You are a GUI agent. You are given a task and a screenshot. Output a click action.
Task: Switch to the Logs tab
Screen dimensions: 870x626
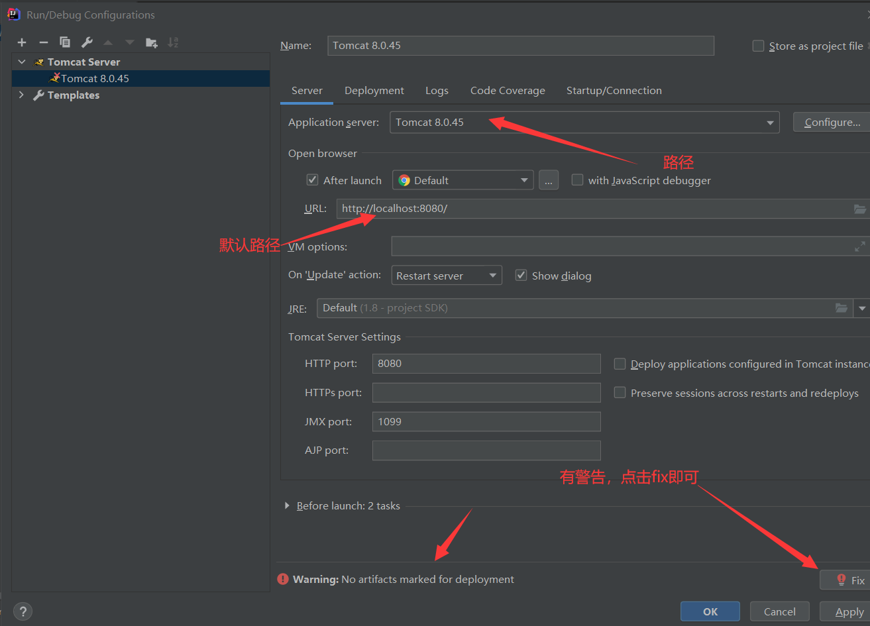[x=437, y=91]
